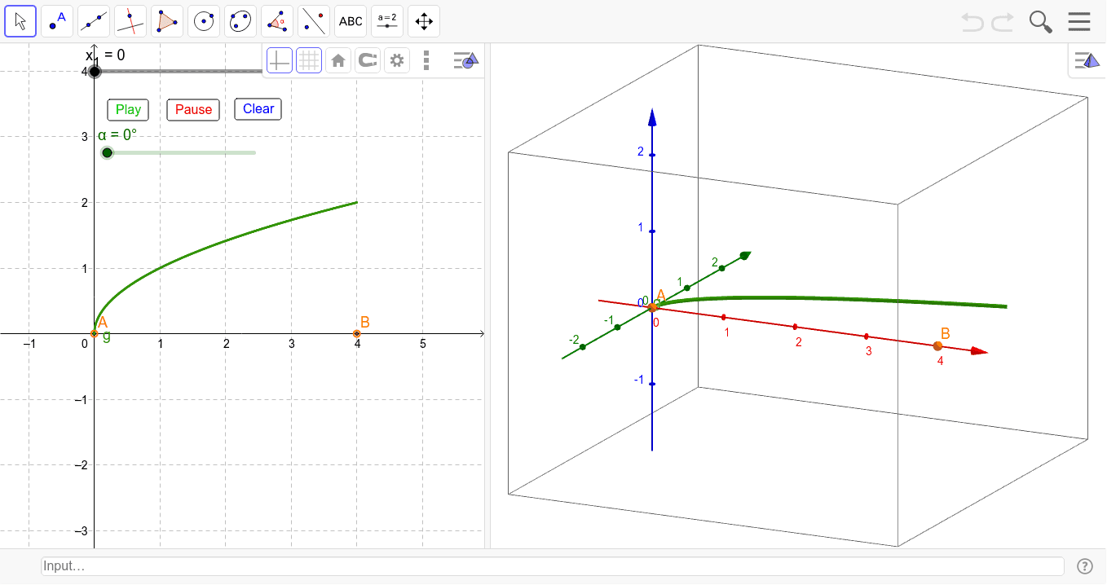Choose the Perpendicular Line tool
Viewport: 1107px width, 585px height.
(x=130, y=20)
